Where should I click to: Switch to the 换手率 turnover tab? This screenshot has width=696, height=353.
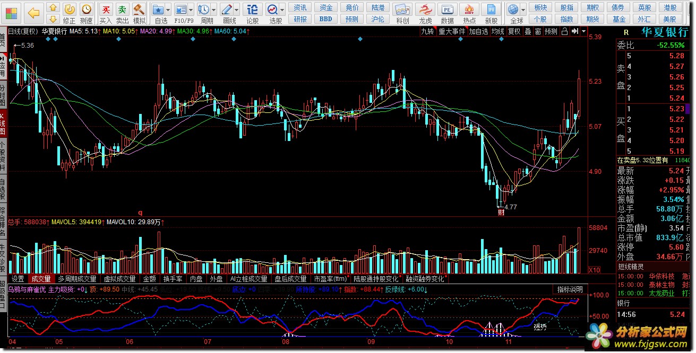point(173,279)
